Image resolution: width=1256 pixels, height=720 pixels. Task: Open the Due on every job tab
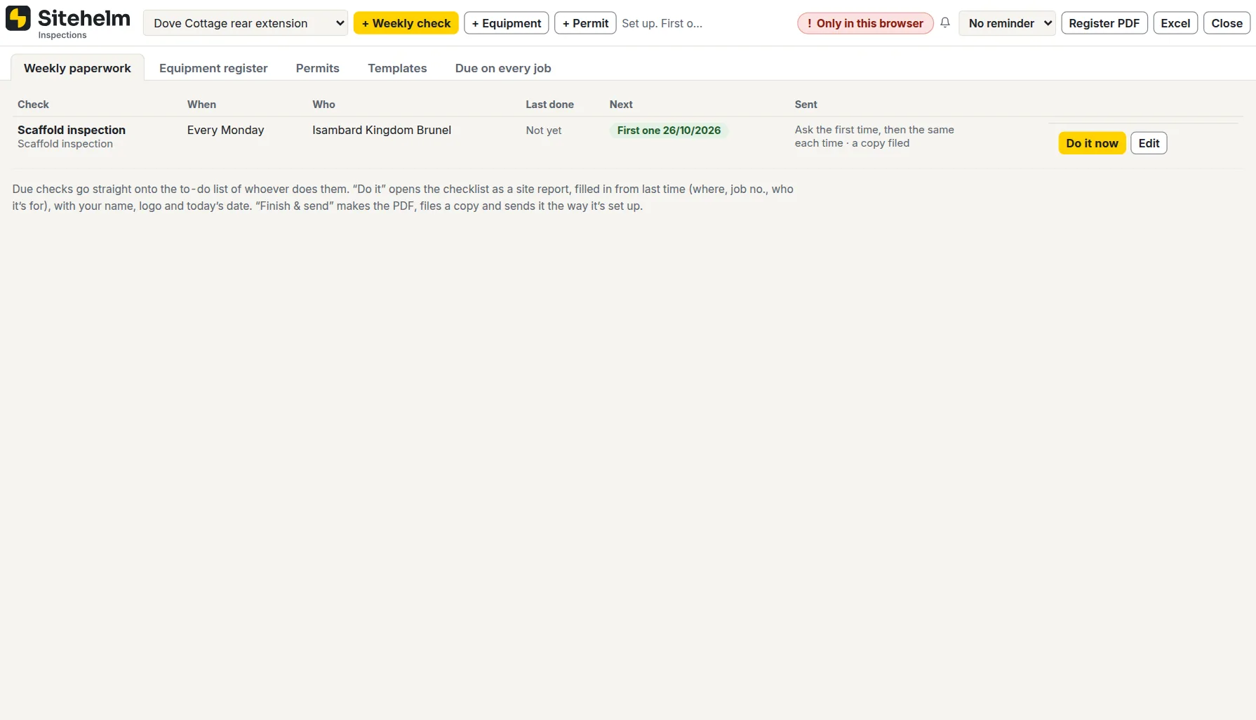click(x=503, y=68)
